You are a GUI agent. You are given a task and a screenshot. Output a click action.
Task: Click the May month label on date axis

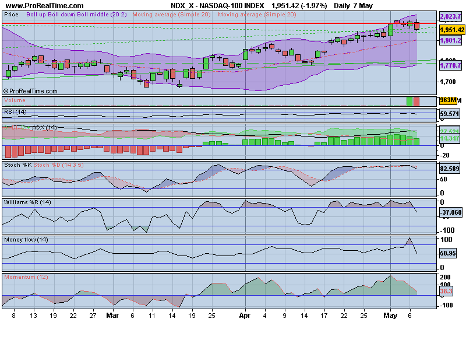390,316
